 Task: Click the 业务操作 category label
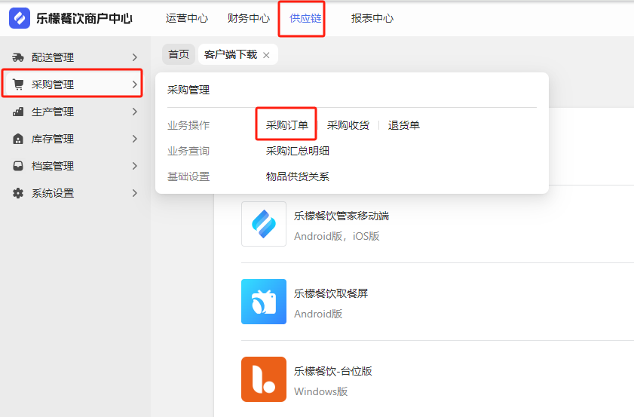188,125
